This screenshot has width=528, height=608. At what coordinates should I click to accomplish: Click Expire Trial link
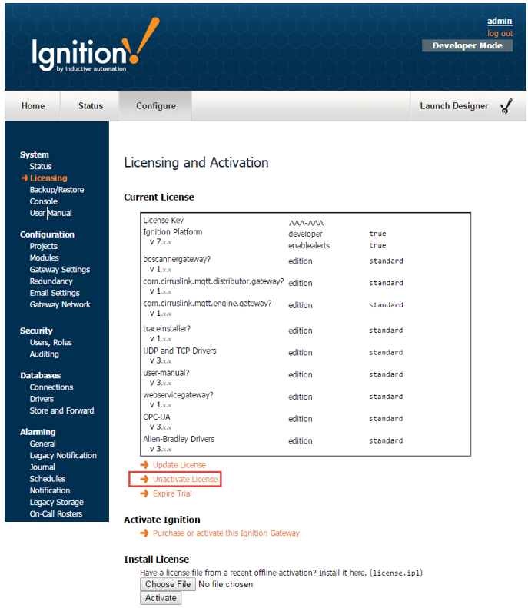[172, 493]
